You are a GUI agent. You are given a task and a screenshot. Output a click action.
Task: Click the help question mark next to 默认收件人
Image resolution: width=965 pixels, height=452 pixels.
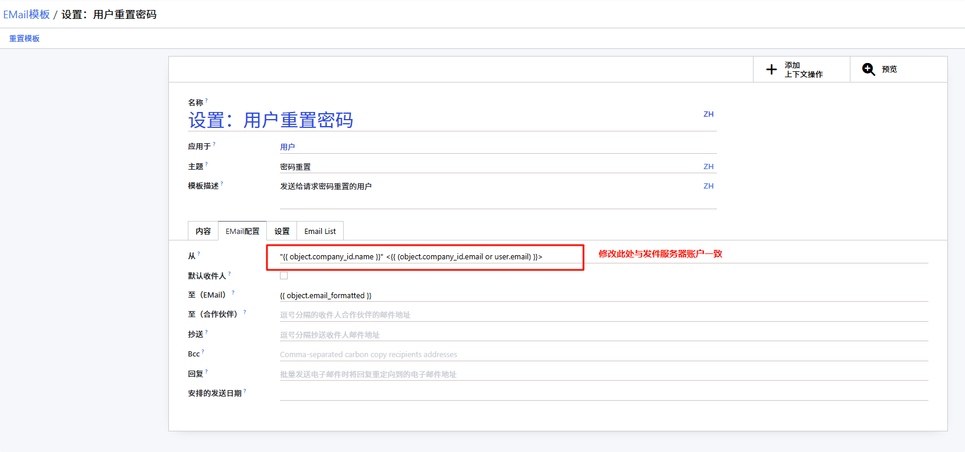click(230, 273)
